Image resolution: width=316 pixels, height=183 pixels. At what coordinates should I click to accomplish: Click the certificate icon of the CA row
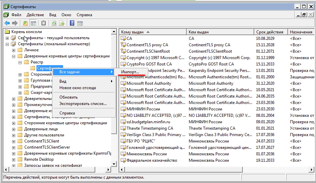[x=123, y=38]
